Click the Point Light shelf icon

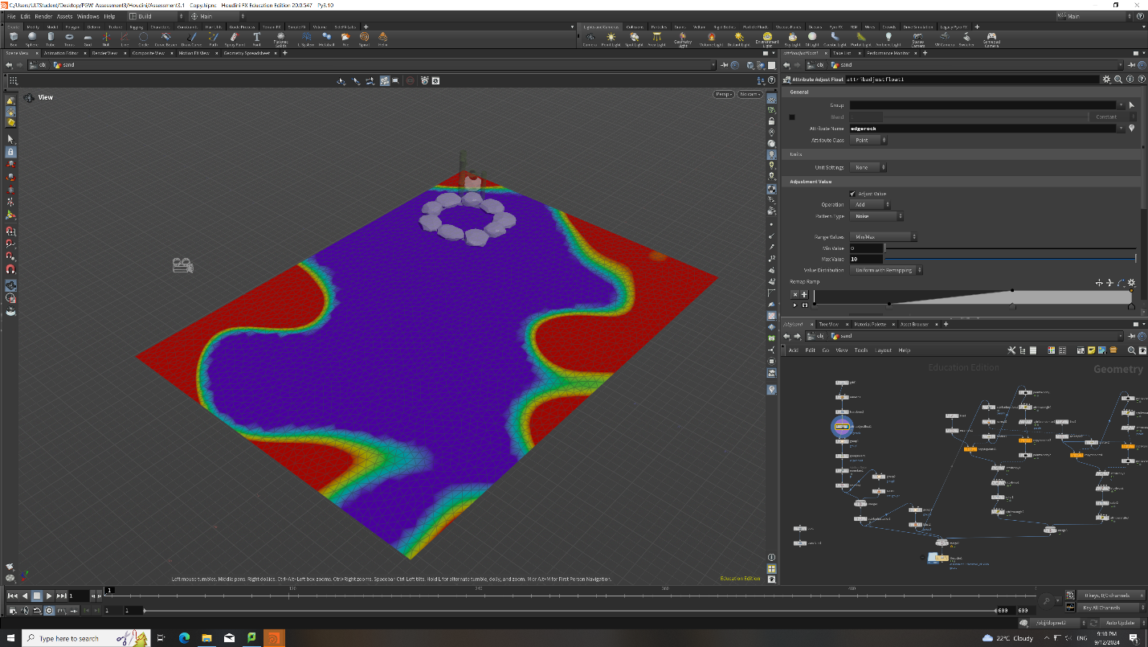click(611, 38)
